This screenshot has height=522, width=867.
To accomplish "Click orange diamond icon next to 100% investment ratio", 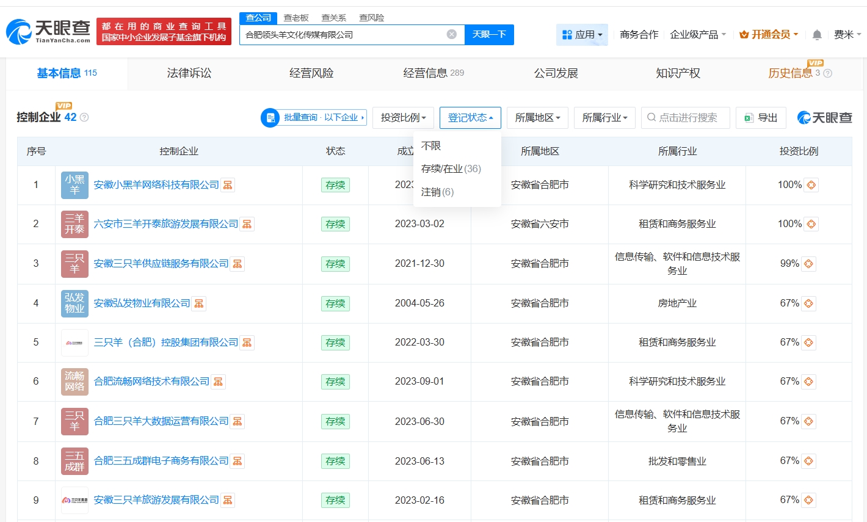I will (x=810, y=184).
